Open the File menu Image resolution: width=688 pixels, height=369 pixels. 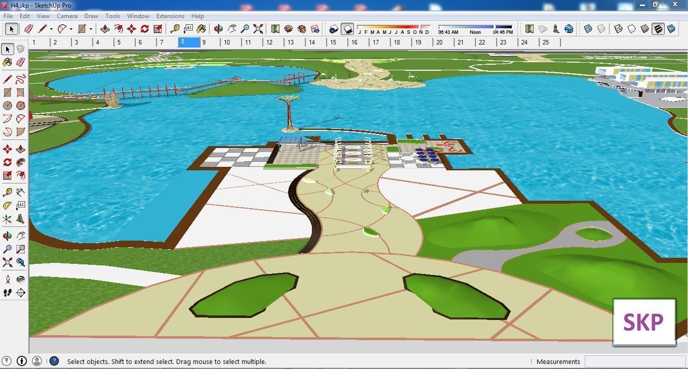(8, 16)
